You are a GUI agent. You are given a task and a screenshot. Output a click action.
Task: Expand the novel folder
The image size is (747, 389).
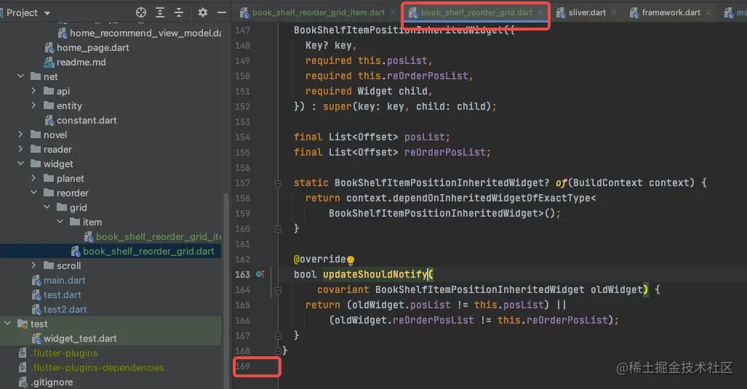coord(20,135)
